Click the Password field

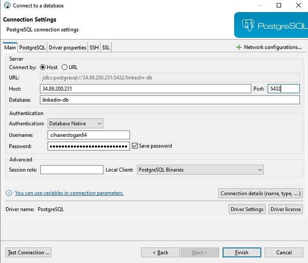pyautogui.click(x=88, y=146)
